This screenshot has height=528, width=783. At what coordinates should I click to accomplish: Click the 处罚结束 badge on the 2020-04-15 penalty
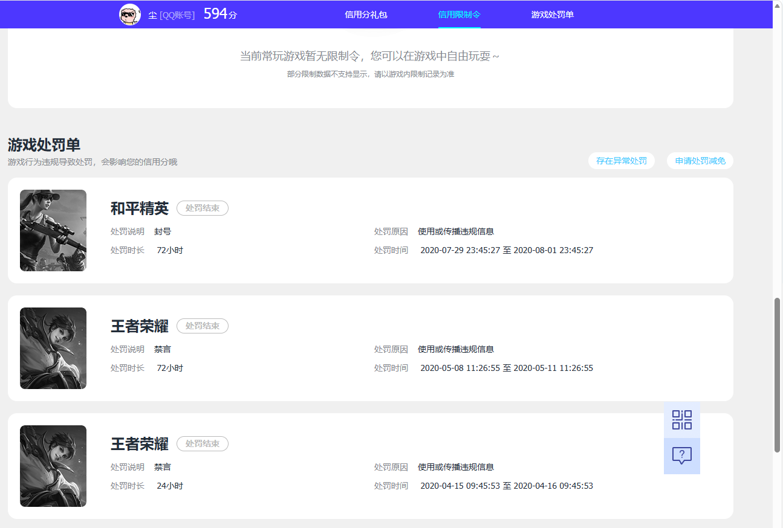coord(203,444)
